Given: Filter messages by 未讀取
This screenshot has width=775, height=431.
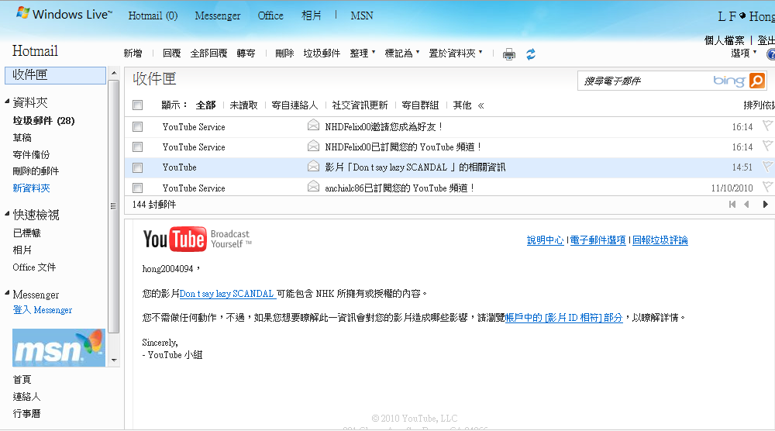Looking at the screenshot, I should tap(243, 105).
